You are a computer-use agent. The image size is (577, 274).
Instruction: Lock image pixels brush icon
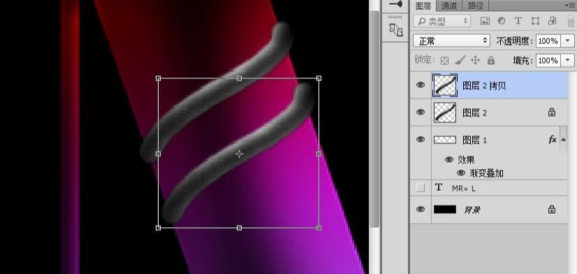(x=460, y=60)
